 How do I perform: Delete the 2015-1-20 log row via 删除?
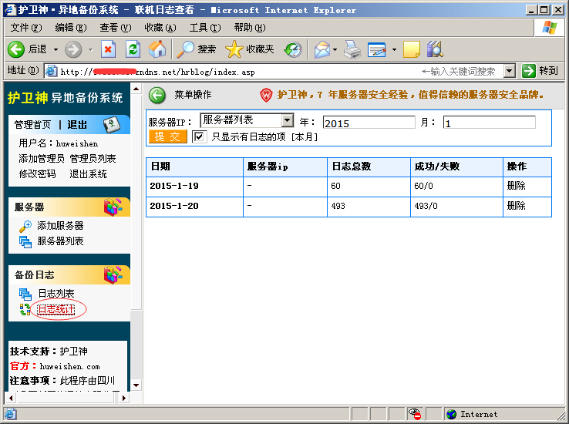click(516, 206)
